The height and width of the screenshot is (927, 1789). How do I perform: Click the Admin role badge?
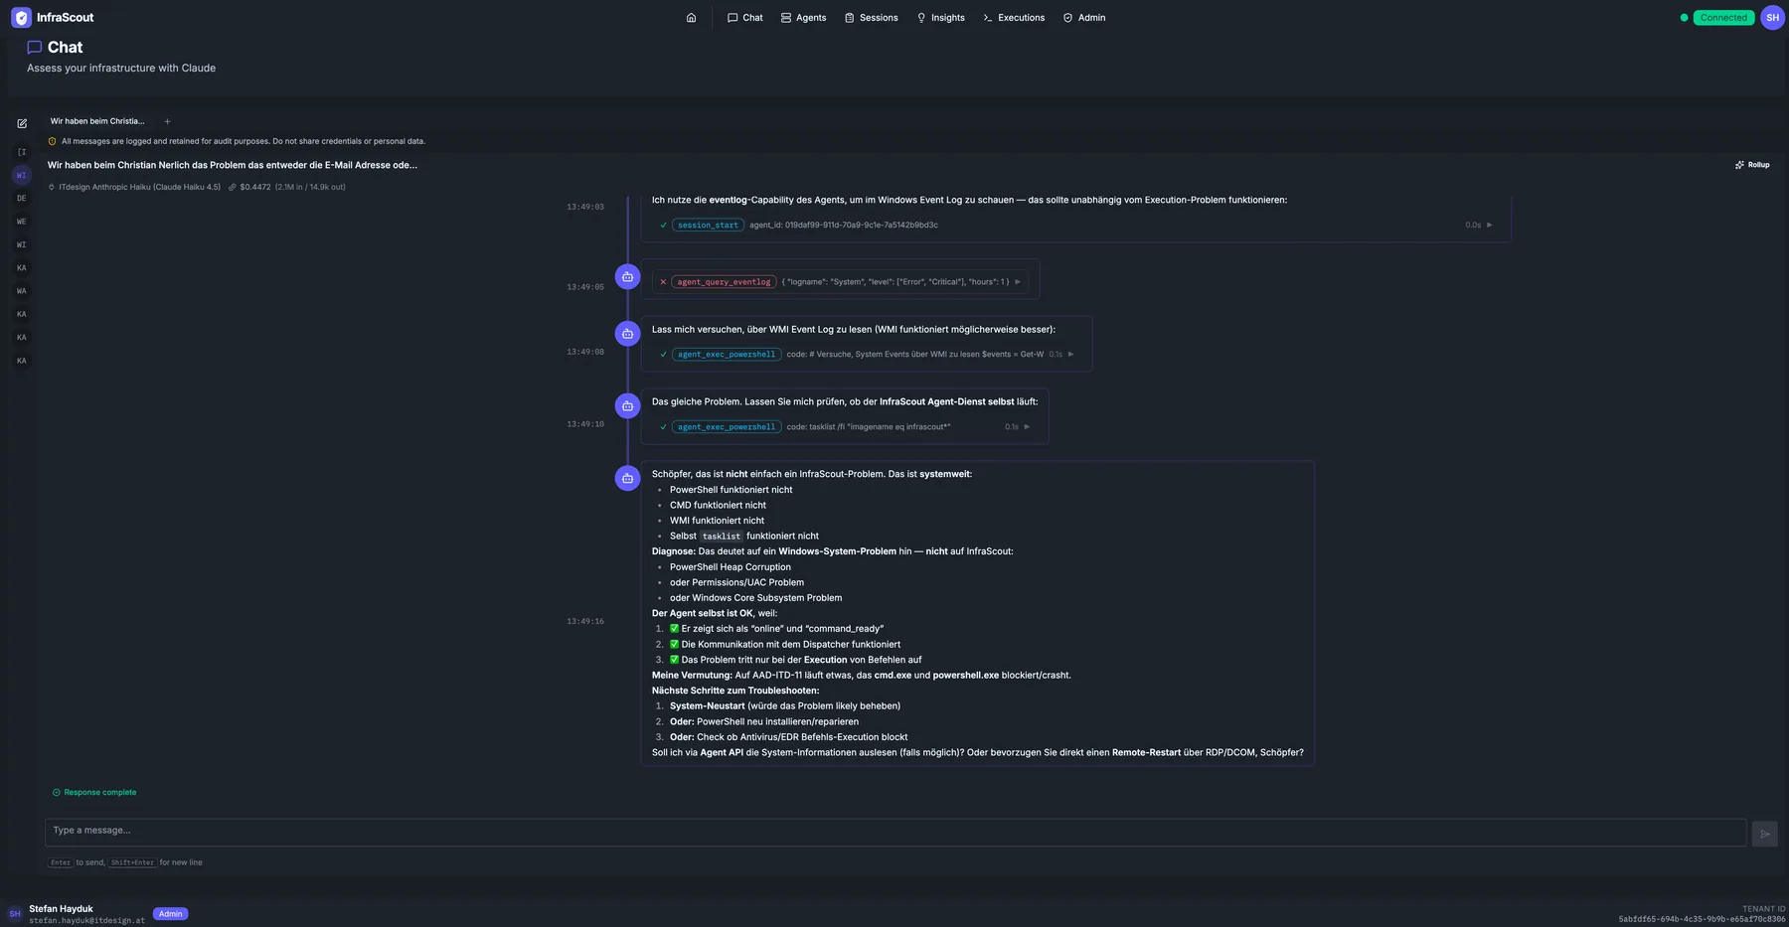(171, 914)
